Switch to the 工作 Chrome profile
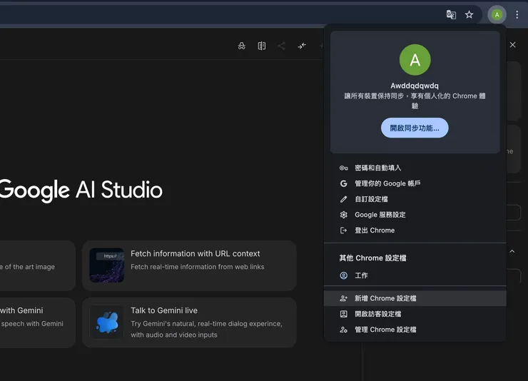Image resolution: width=528 pixels, height=381 pixels. 361,275
